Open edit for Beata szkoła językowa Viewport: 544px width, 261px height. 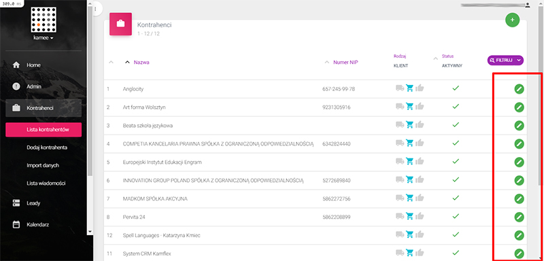[519, 126]
